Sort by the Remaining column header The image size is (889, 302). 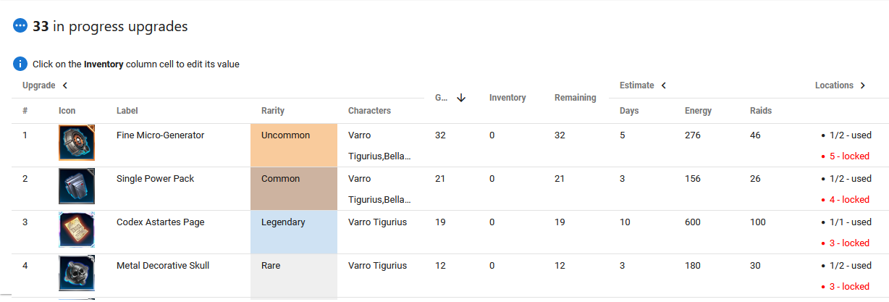coord(575,98)
